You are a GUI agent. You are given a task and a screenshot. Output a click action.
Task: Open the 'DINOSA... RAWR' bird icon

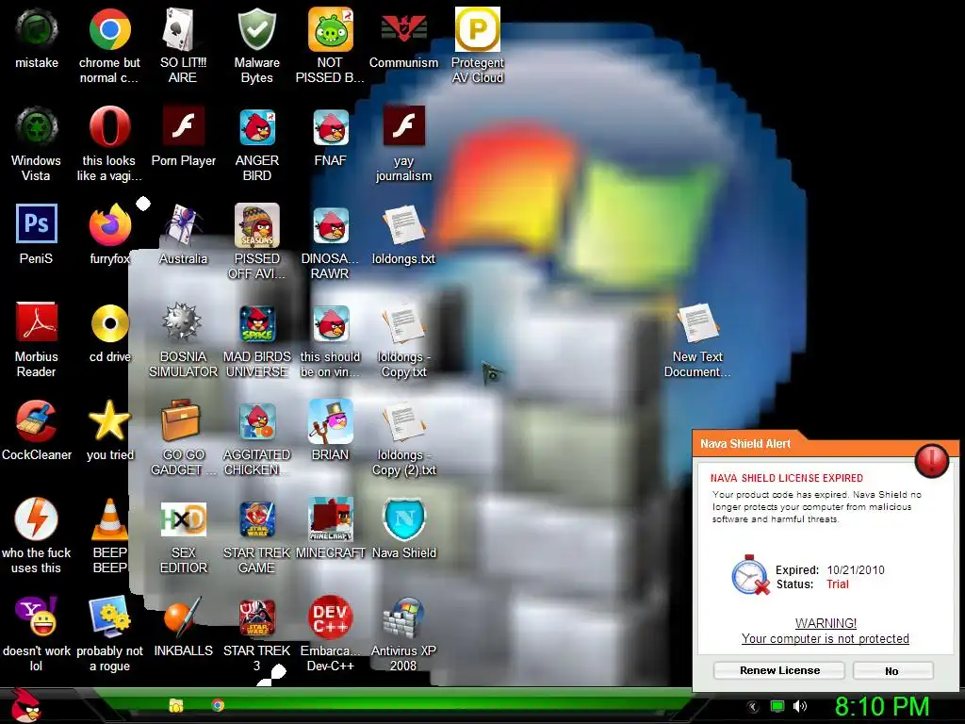click(x=331, y=225)
